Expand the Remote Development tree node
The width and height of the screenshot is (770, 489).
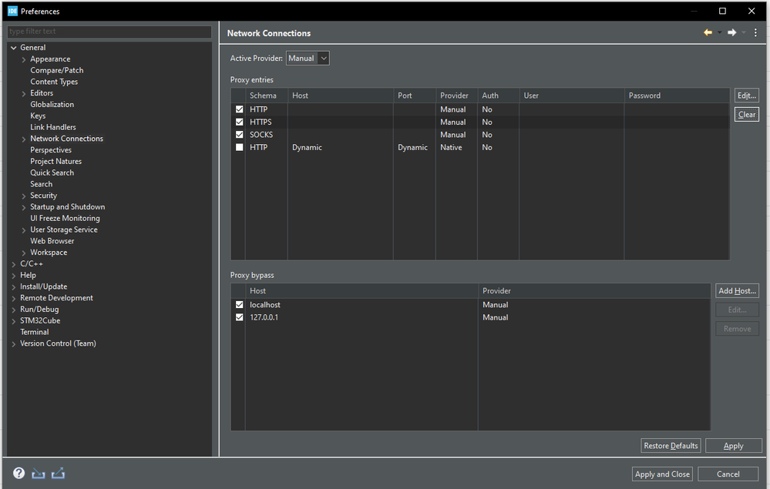coord(14,298)
